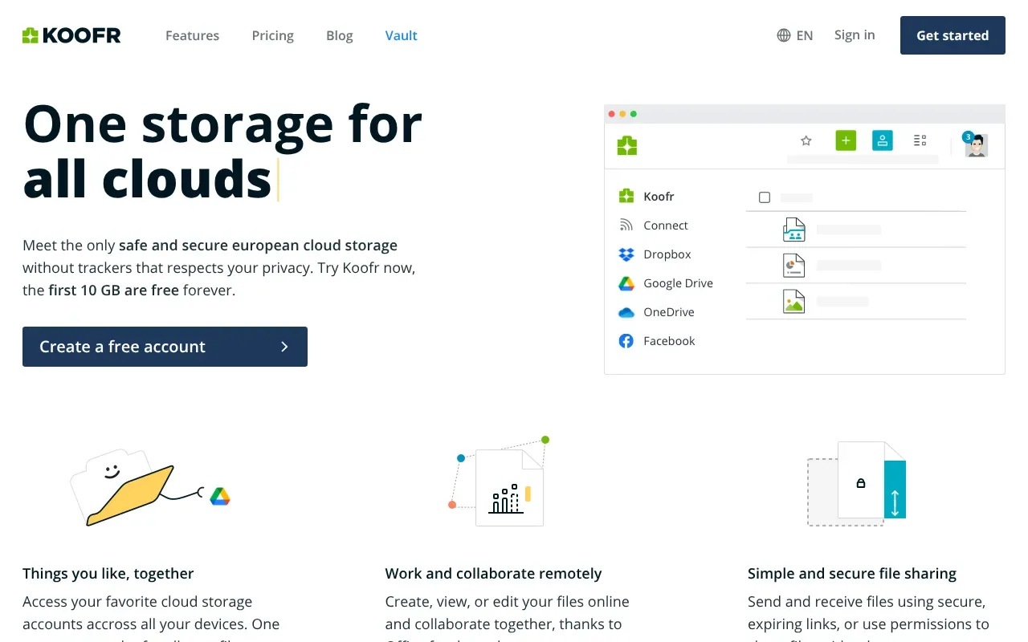Open the EN language dropdown
Screen dimensions: 1028x642
point(804,35)
